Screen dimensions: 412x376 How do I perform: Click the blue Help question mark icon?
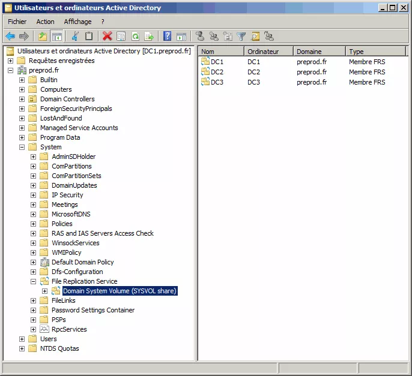[167, 36]
